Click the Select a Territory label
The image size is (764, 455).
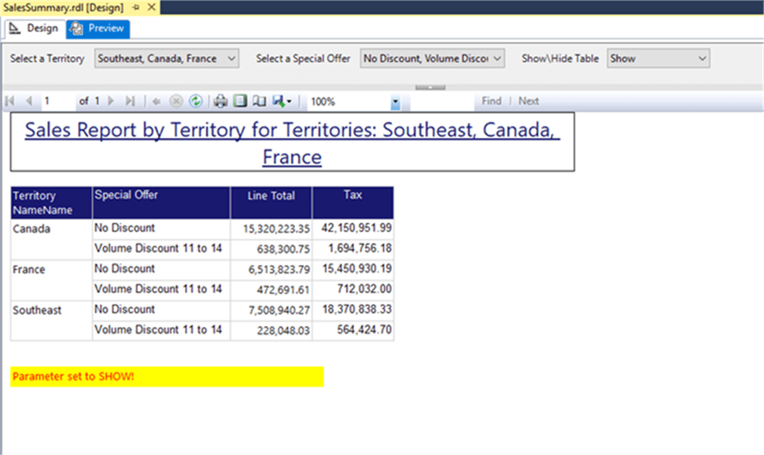click(47, 58)
